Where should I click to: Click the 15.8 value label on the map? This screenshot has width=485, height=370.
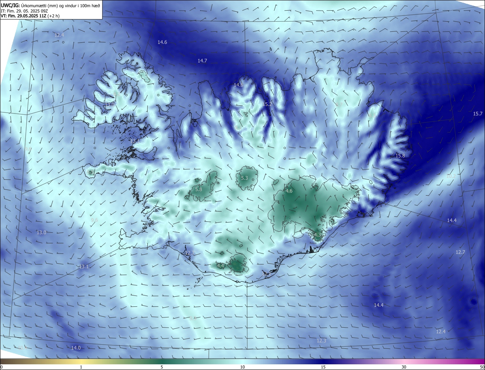[x=400, y=155]
